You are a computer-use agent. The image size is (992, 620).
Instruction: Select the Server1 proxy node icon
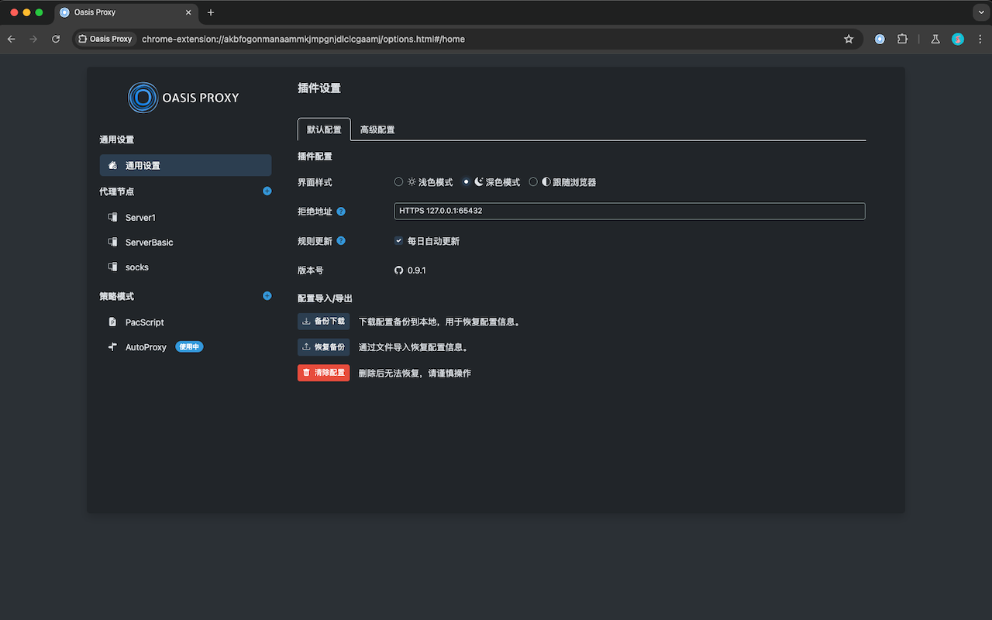pyautogui.click(x=112, y=217)
